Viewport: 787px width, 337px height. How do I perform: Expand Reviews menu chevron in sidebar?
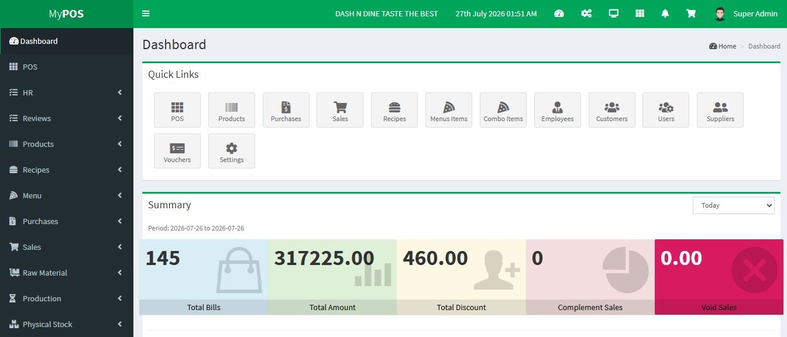(119, 118)
